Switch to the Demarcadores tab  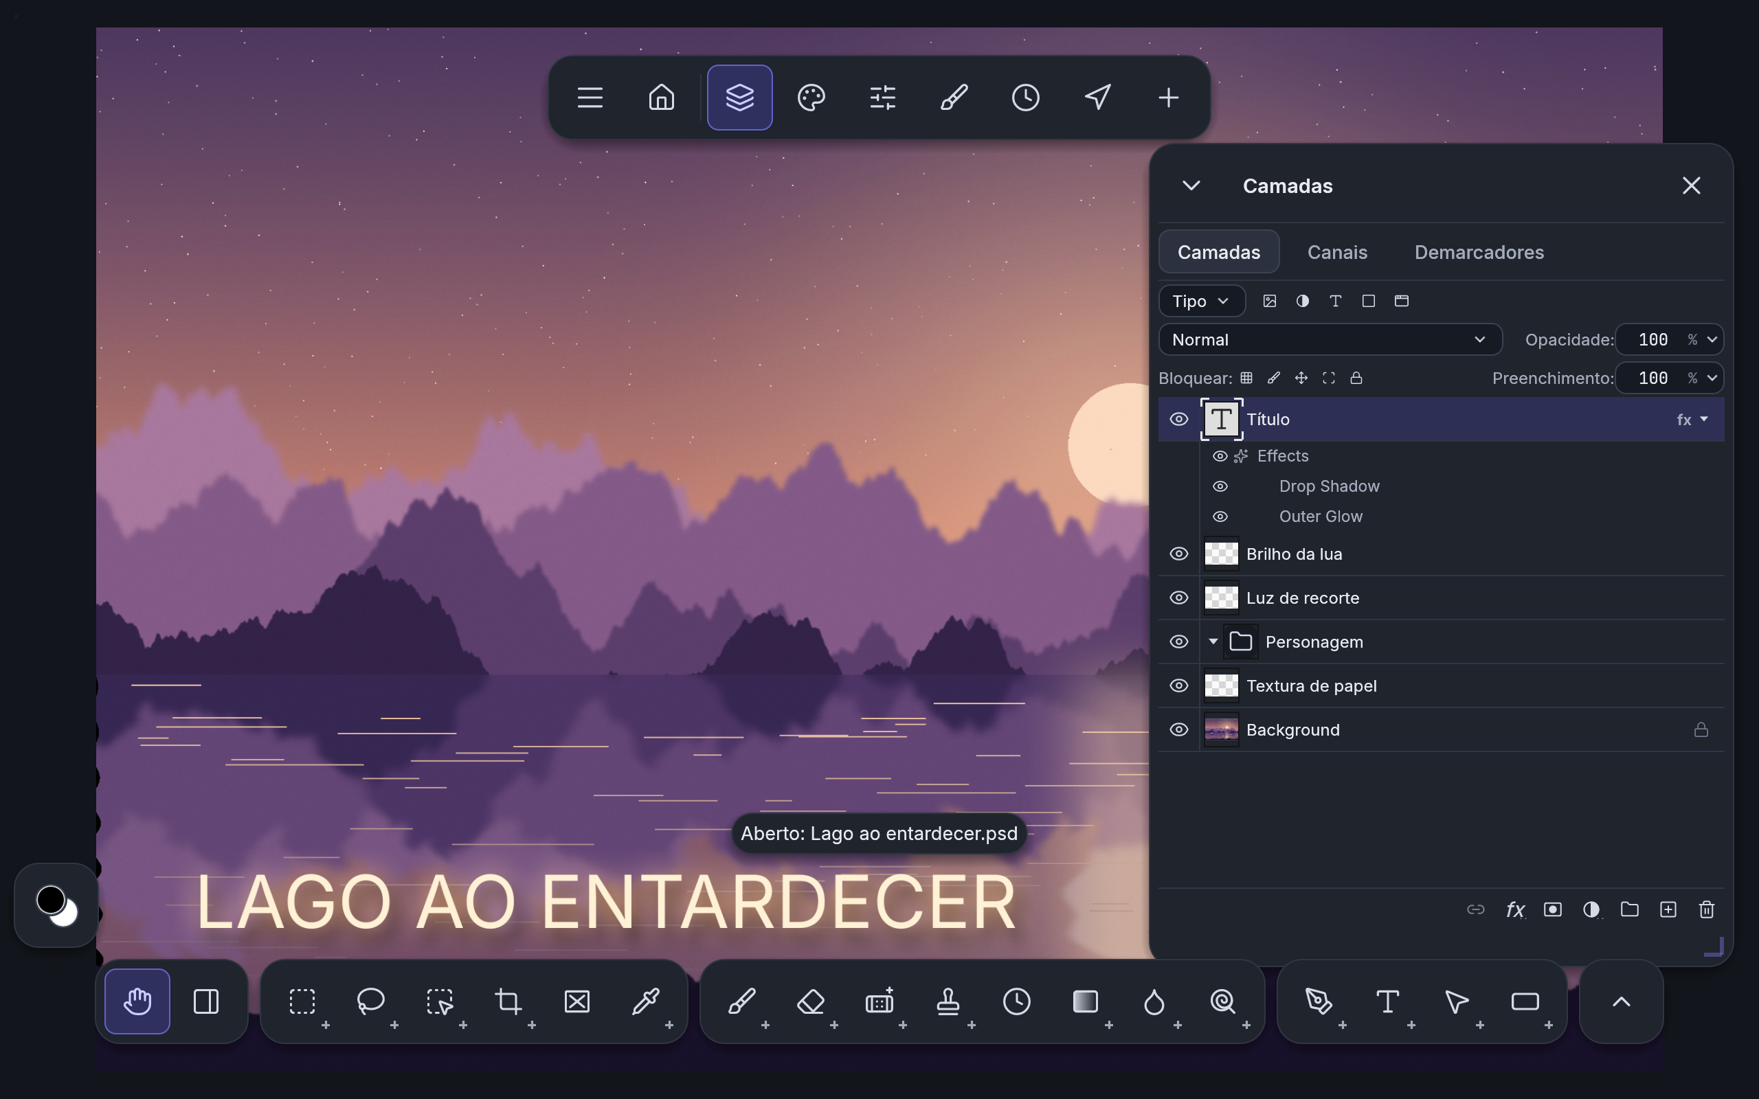pyautogui.click(x=1479, y=252)
